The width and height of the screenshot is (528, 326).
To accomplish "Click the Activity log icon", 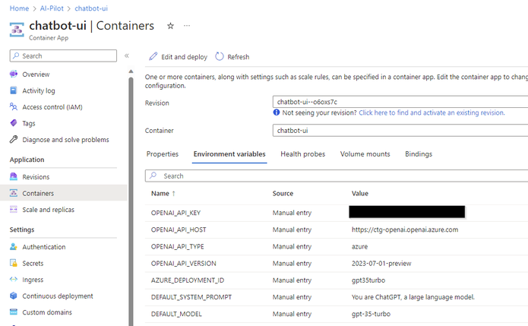I will [14, 90].
